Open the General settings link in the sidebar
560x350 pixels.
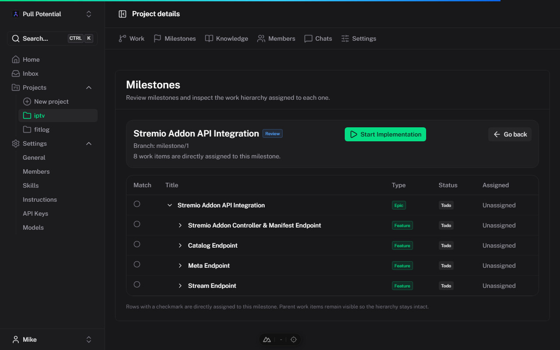click(34, 157)
